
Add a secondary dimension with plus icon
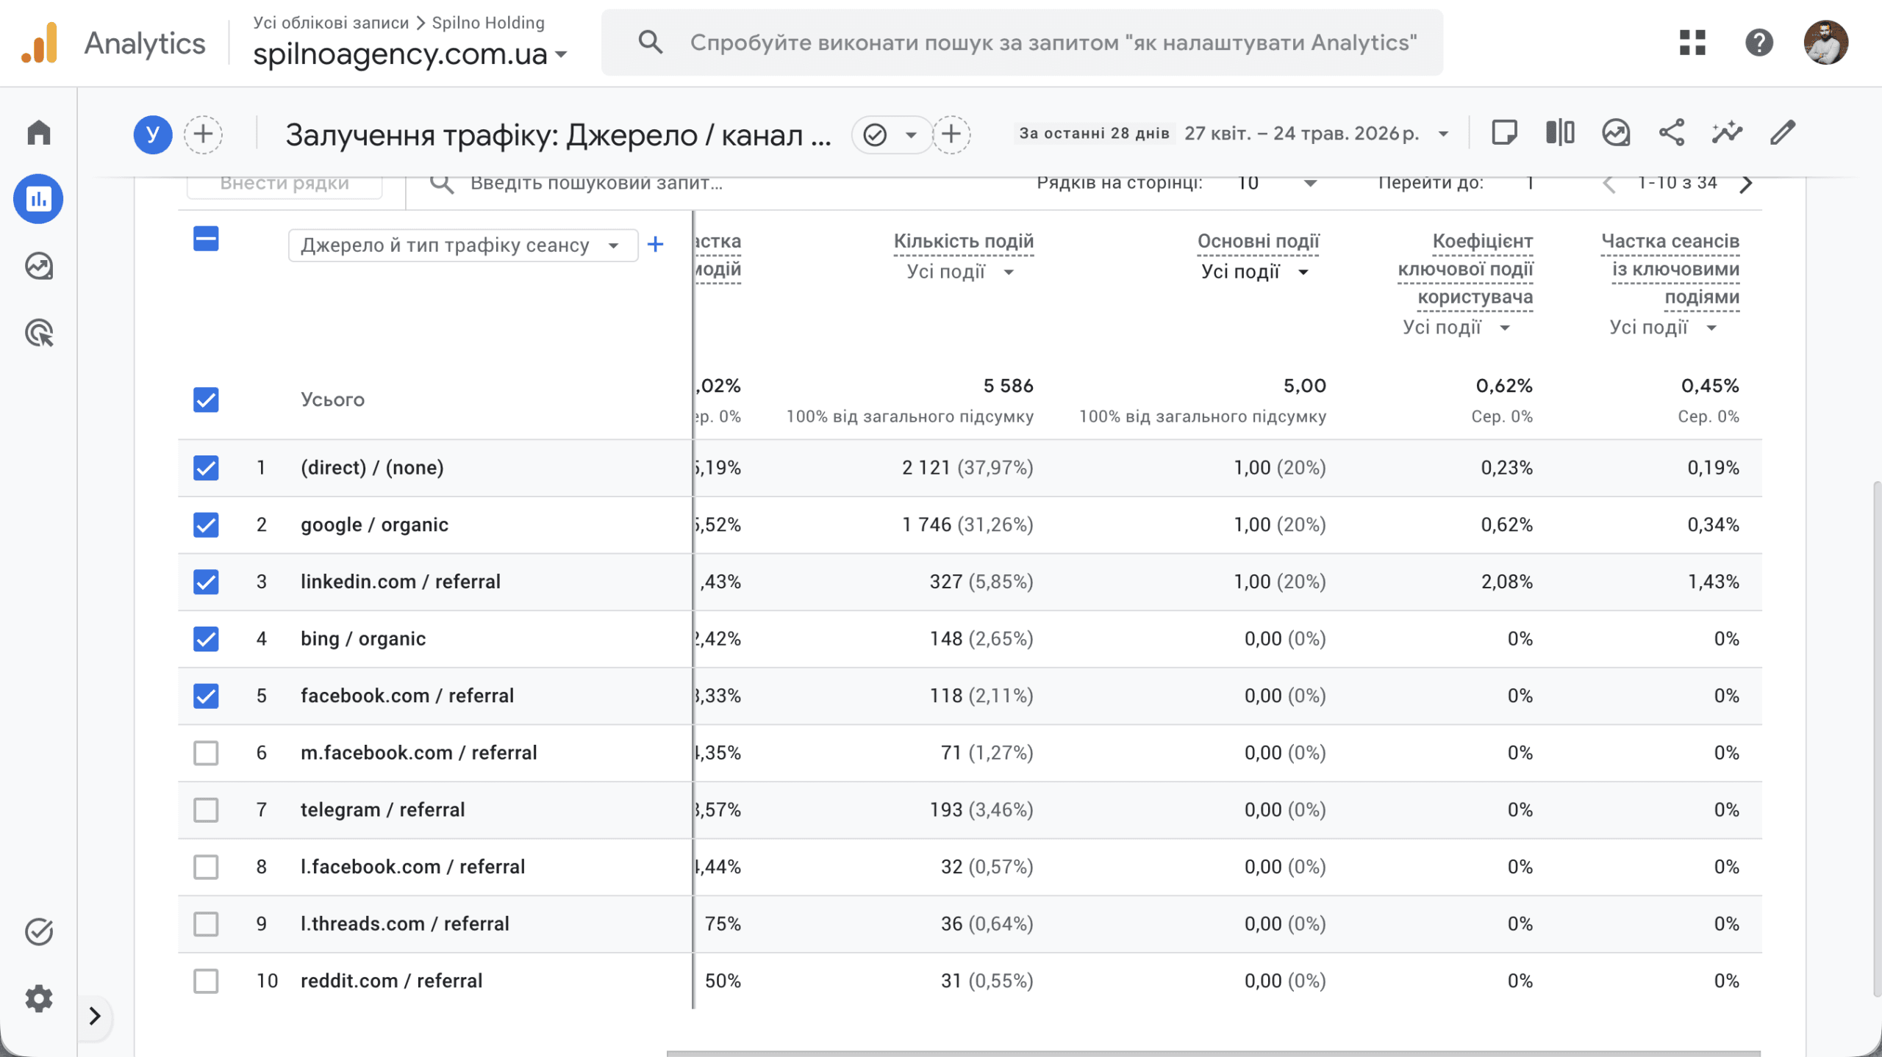pos(655,245)
